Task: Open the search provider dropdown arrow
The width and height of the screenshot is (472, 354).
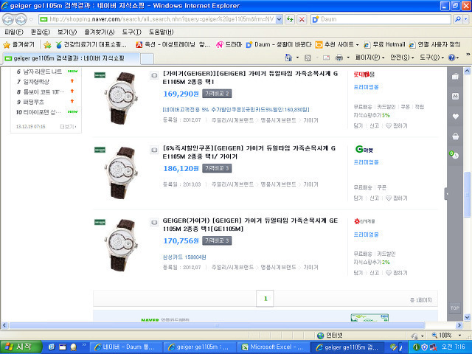Action: (x=465, y=19)
